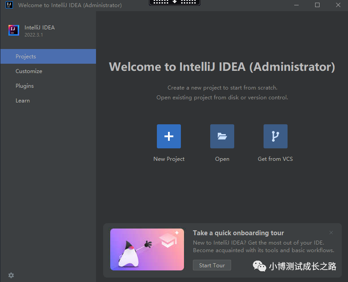
Task: Maximize the IntelliJ IDEA window
Action: pos(317,5)
